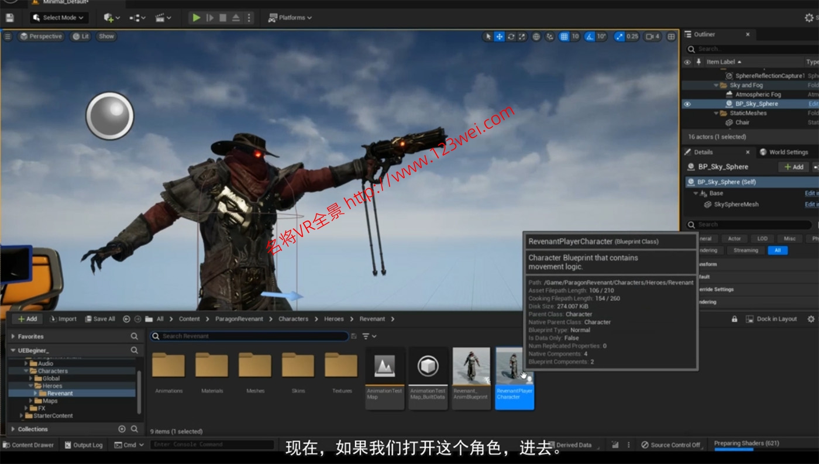This screenshot has height=464, width=819.
Task: Select the Rotate tool in viewport toolbar
Action: (x=512, y=36)
